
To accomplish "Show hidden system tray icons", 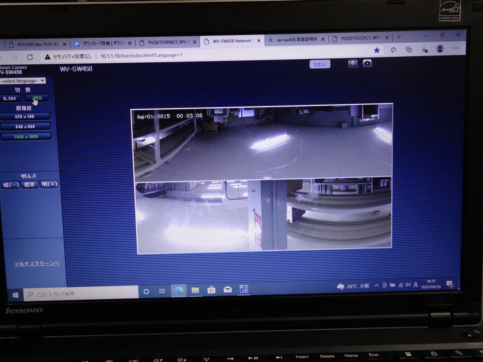I will [376, 286].
